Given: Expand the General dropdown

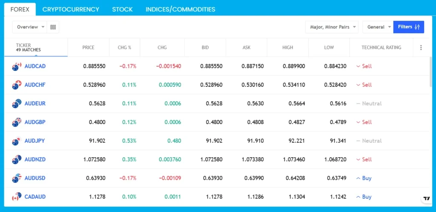Looking at the screenshot, I should [x=378, y=27].
